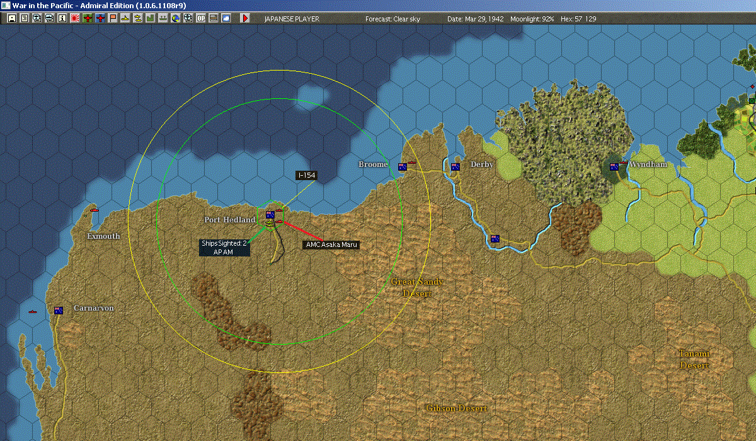Viewport: 756px width, 441px height.
Task: Open the document list toolbar icon
Action: click(25, 18)
